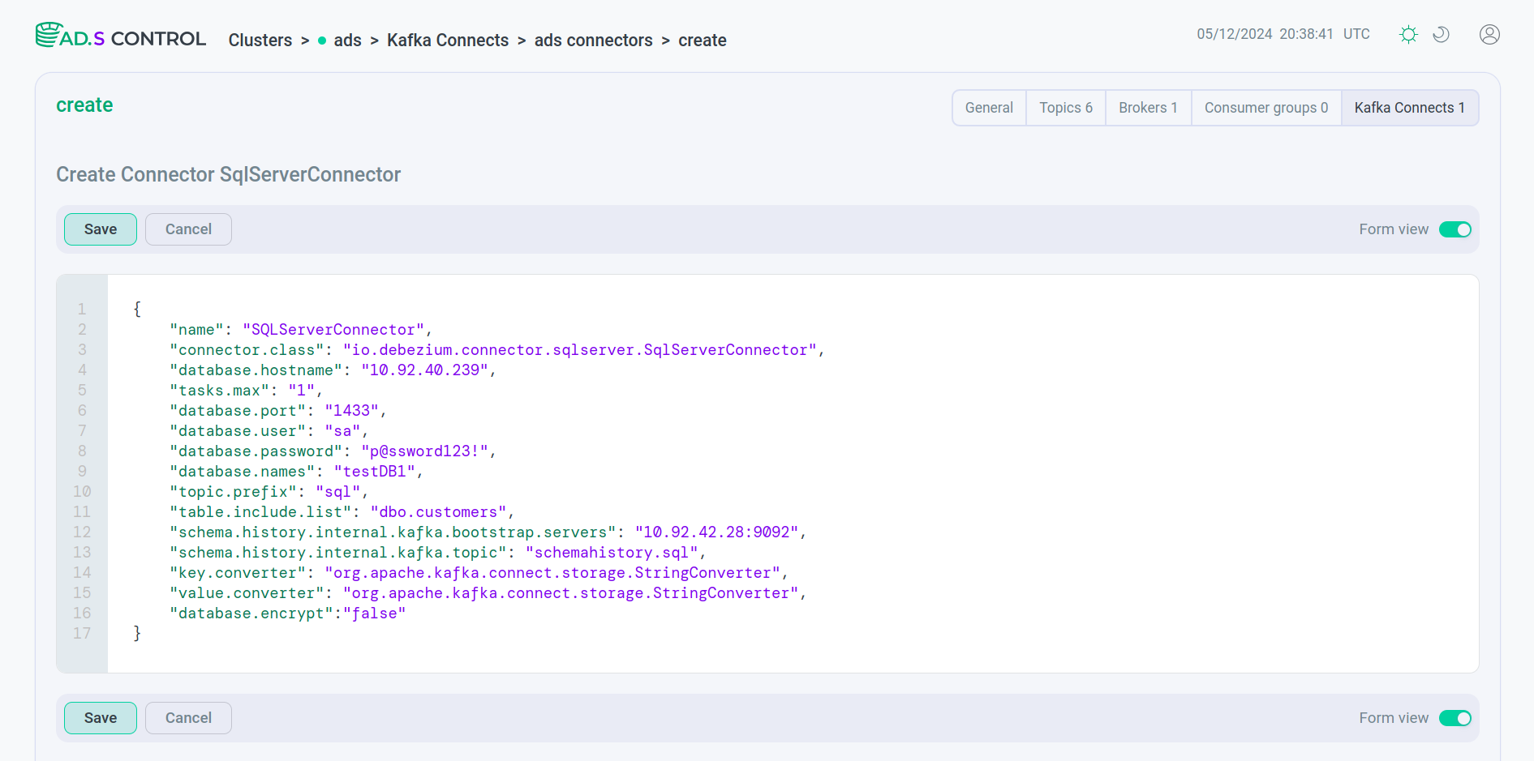Click the "connector.class" line in editor
This screenshot has height=761, width=1534.
click(497, 350)
